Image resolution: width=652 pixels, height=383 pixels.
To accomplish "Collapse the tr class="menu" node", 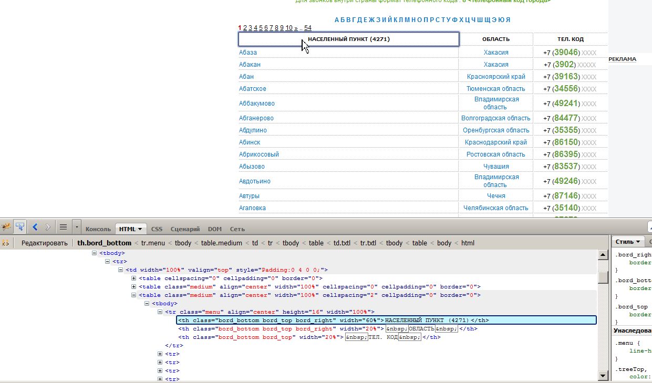I will point(160,312).
